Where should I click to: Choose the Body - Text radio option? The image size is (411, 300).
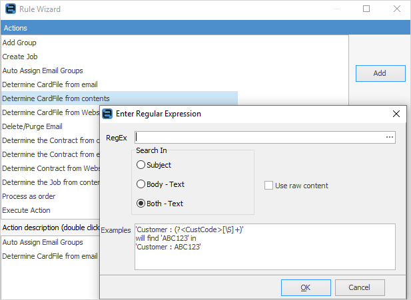(x=141, y=184)
